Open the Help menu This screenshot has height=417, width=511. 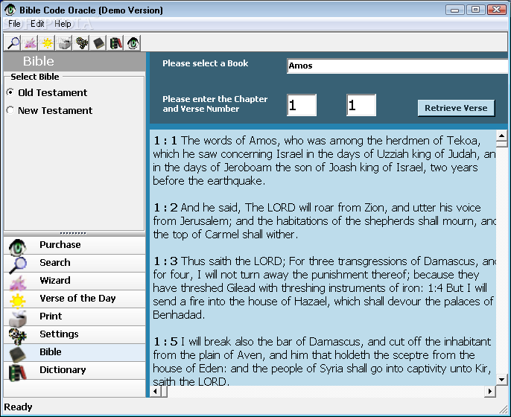click(63, 24)
